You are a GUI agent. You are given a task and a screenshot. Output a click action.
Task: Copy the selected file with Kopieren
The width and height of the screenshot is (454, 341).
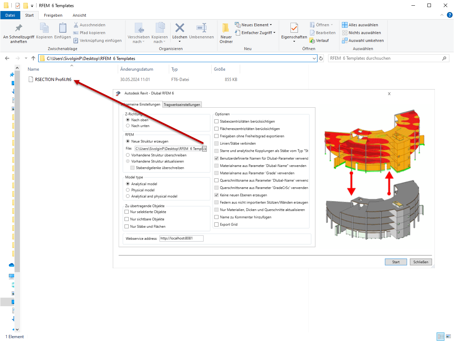(x=44, y=33)
